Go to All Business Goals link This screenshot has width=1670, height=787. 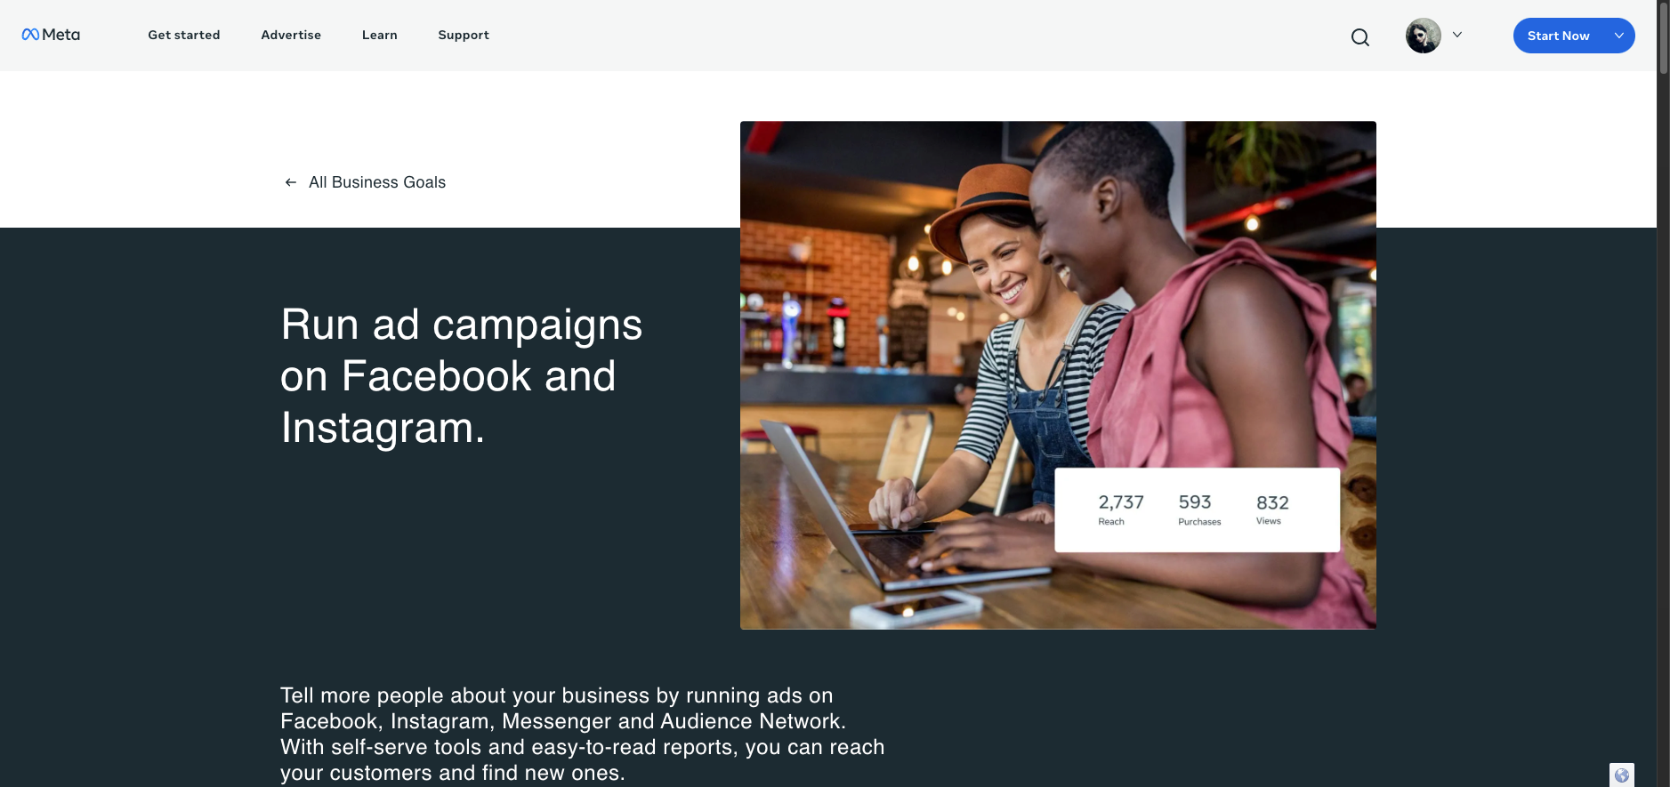(x=377, y=182)
